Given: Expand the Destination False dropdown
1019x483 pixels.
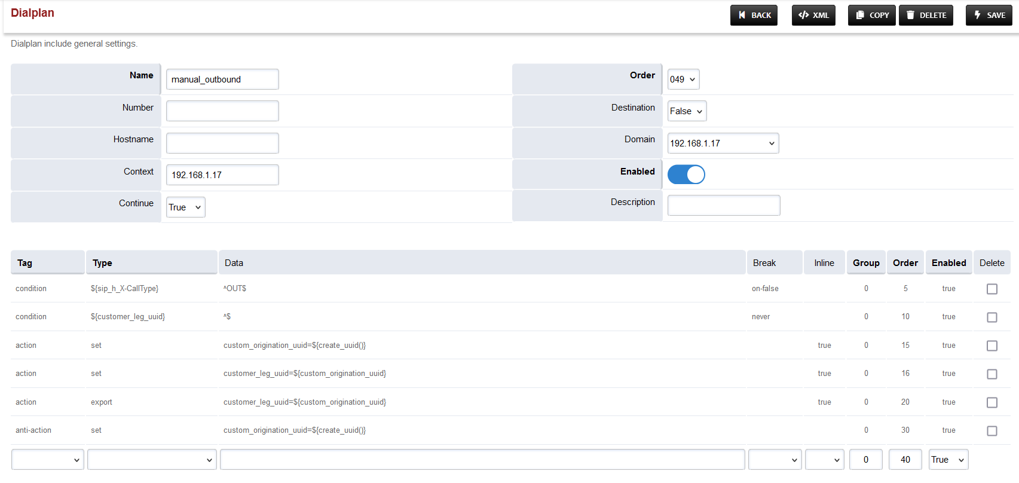Looking at the screenshot, I should click(x=687, y=111).
